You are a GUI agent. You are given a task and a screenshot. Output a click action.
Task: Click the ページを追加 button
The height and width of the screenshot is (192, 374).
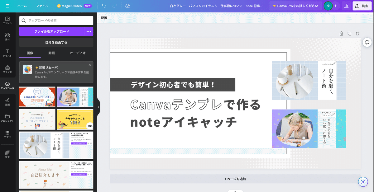click(235, 179)
